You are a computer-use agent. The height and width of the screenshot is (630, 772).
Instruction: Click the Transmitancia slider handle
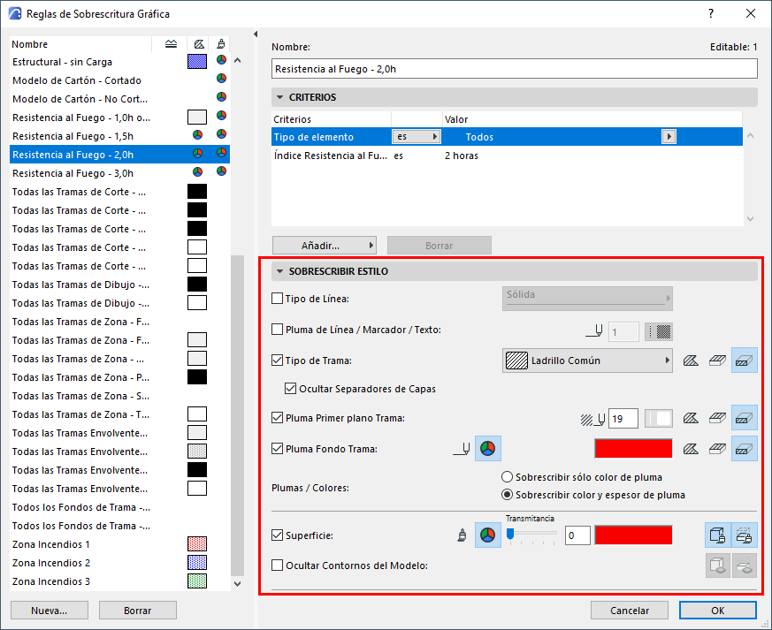(510, 534)
